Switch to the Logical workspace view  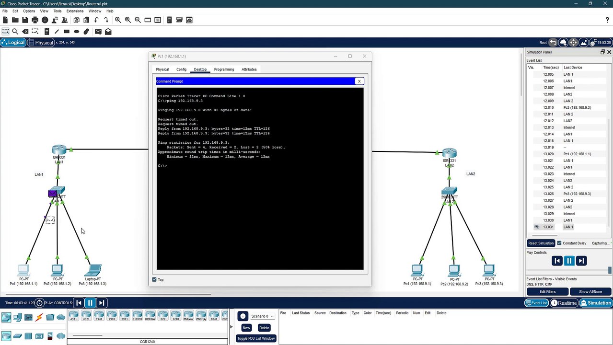(x=13, y=43)
